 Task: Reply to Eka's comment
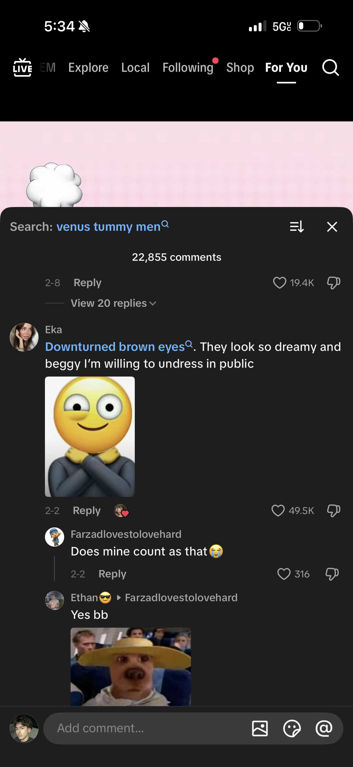pos(87,510)
